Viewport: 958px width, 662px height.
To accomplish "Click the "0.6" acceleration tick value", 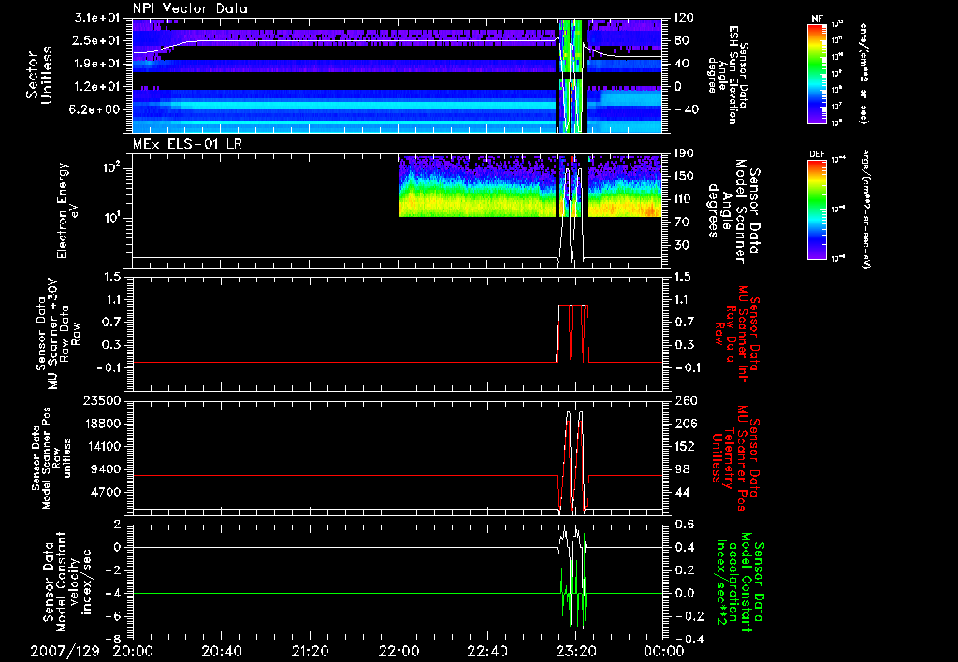I will coord(684,525).
